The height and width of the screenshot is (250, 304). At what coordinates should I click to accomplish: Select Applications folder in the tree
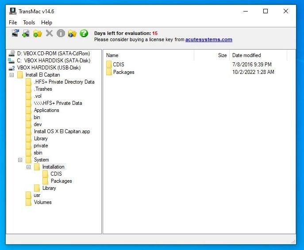coord(46,110)
